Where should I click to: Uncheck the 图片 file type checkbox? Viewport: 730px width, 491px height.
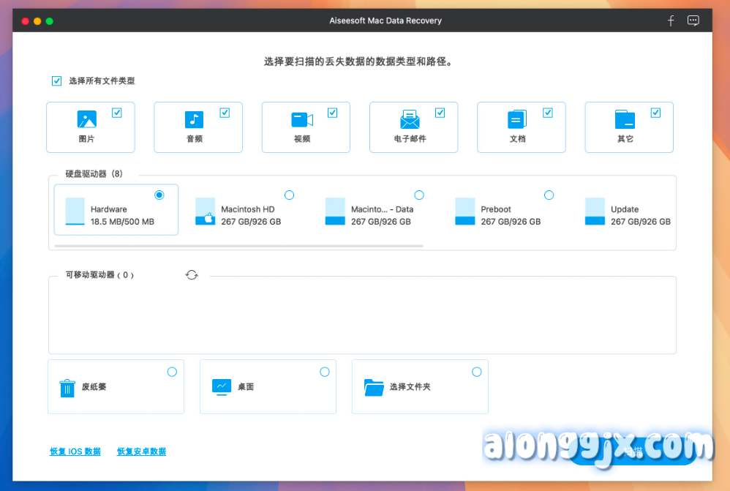[117, 113]
